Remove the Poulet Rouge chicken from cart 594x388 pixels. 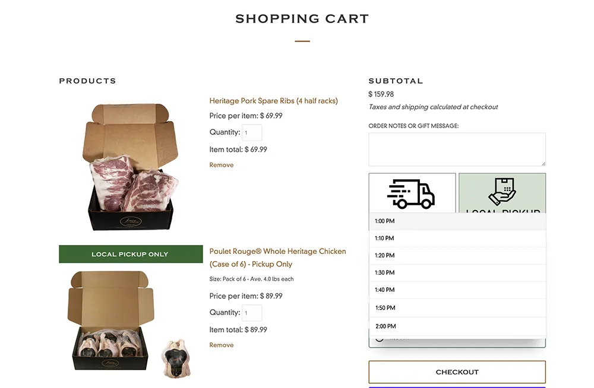221,345
